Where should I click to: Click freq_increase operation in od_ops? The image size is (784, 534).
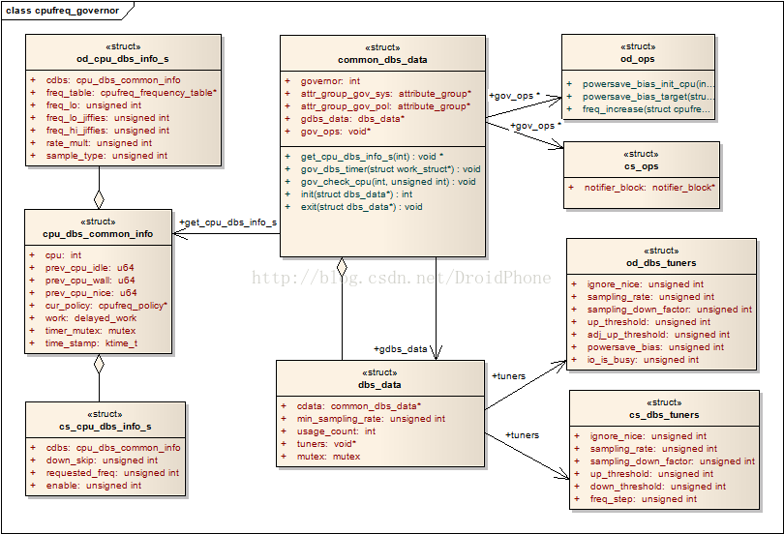point(646,109)
